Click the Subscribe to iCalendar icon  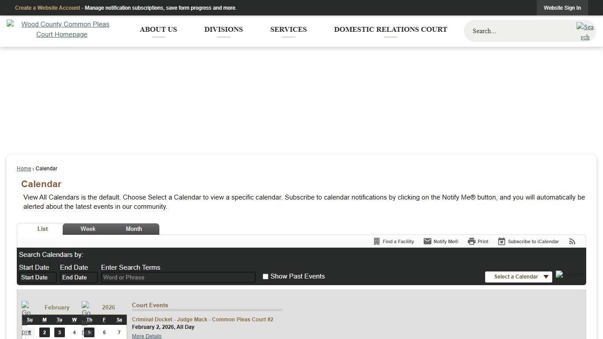(x=501, y=241)
